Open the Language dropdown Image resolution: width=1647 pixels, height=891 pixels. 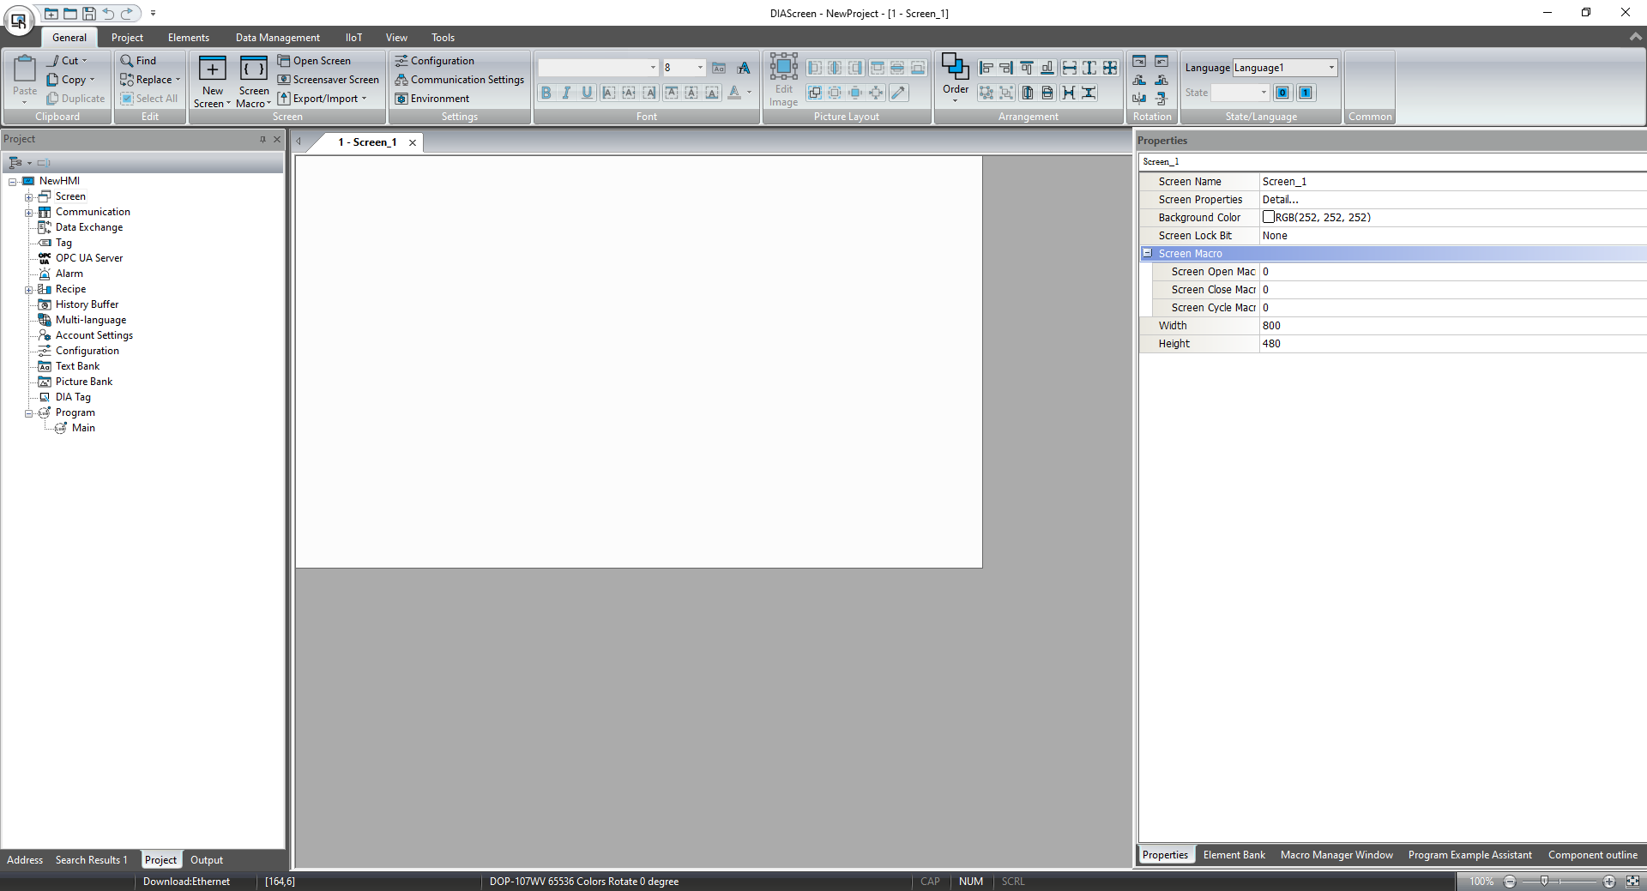click(x=1331, y=68)
